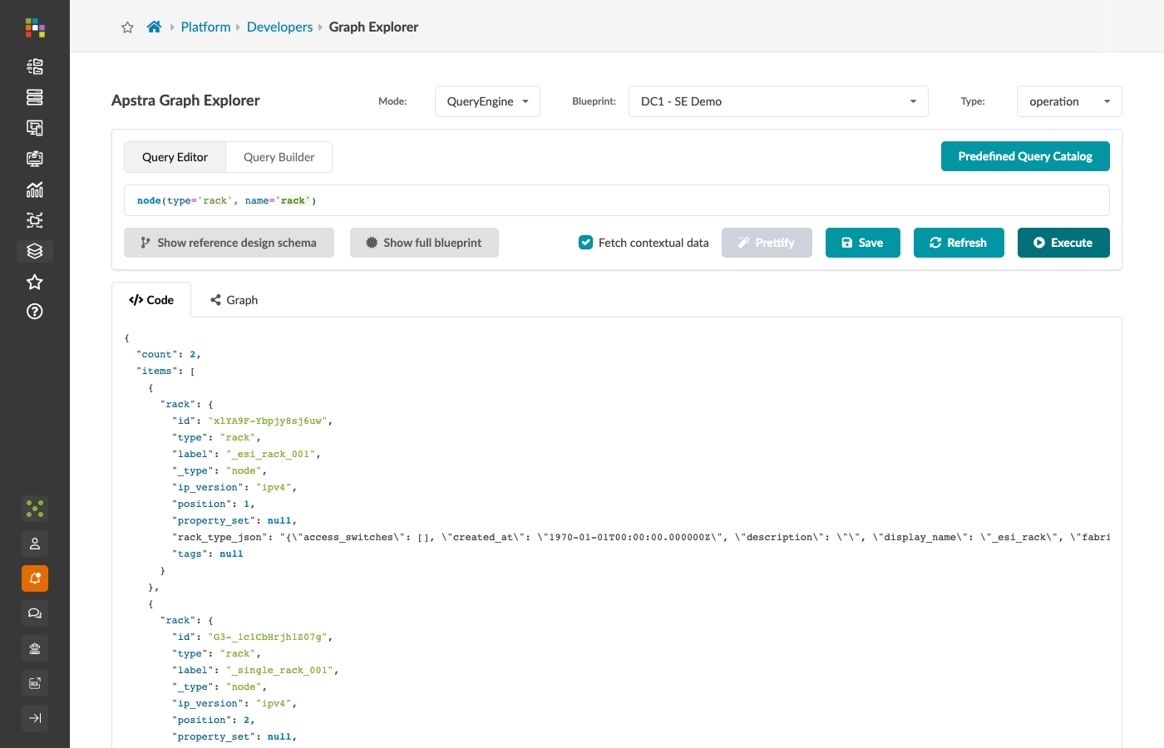
Task: Open the Help question-mark sidebar icon
Action: (35, 312)
